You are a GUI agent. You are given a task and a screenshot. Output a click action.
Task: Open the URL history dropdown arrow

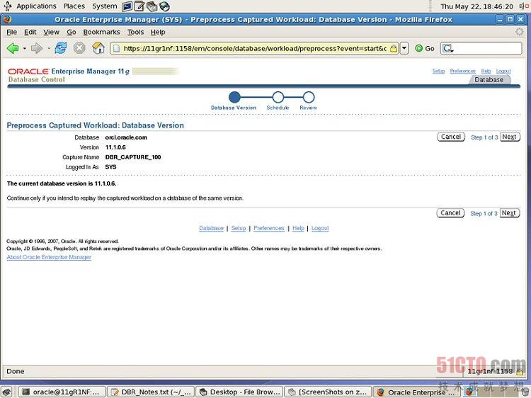coord(404,48)
